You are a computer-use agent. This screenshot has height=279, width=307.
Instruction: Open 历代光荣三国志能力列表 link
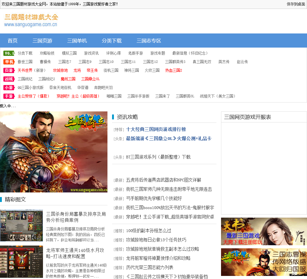coord(150,268)
